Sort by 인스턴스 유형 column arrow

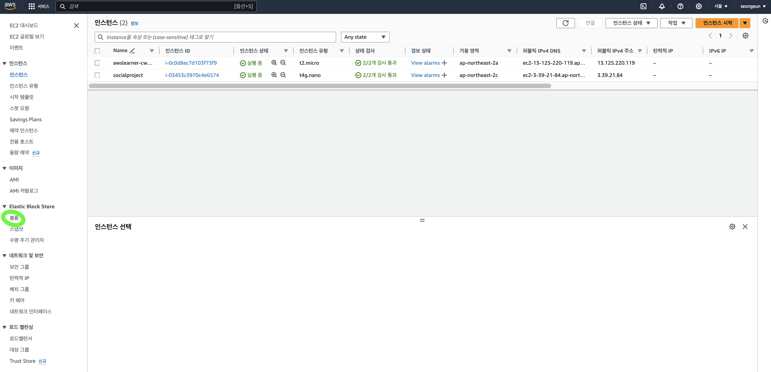point(341,51)
